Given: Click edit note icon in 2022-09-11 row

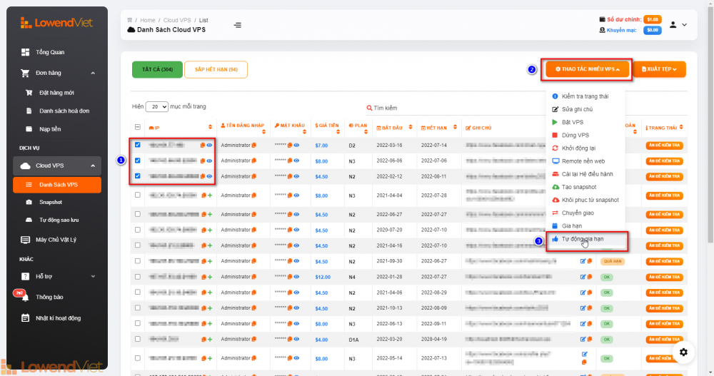Looking at the screenshot, I should pos(583,324).
